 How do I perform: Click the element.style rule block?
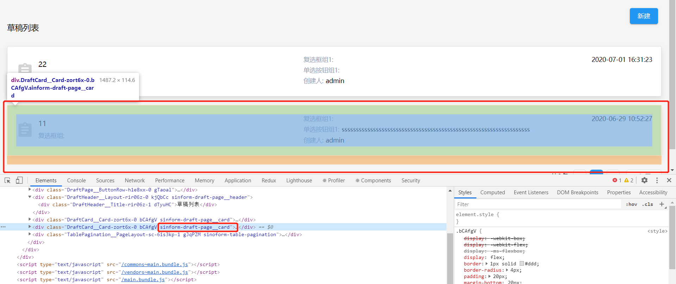[477, 218]
